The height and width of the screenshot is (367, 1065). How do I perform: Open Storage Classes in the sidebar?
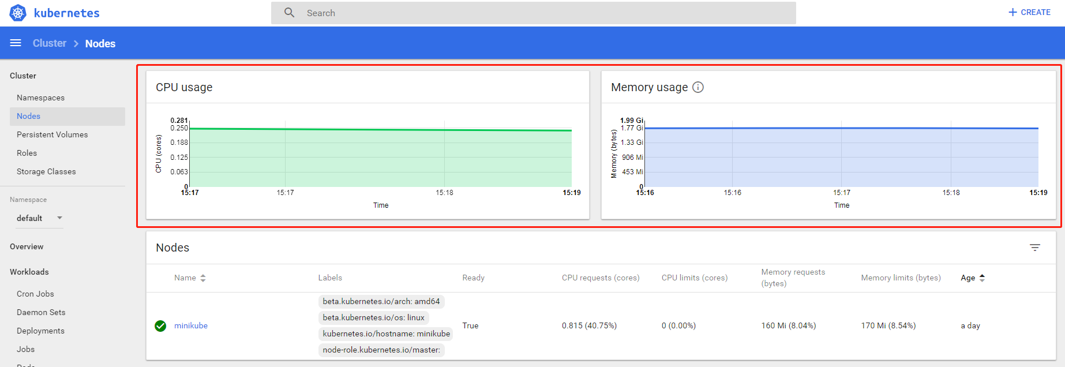[46, 171]
